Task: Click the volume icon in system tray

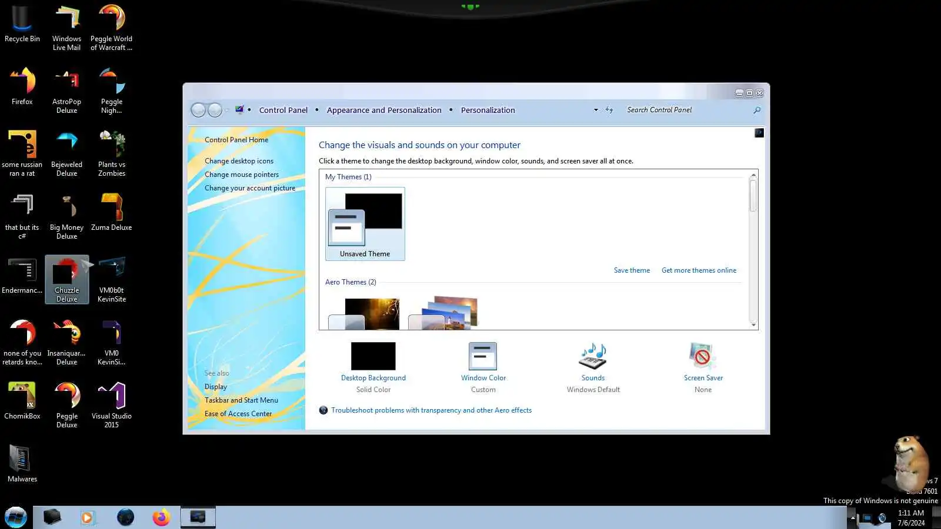Action: pyautogui.click(x=882, y=518)
